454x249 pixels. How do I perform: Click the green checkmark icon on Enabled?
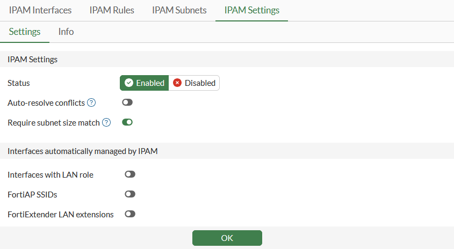[x=129, y=83]
